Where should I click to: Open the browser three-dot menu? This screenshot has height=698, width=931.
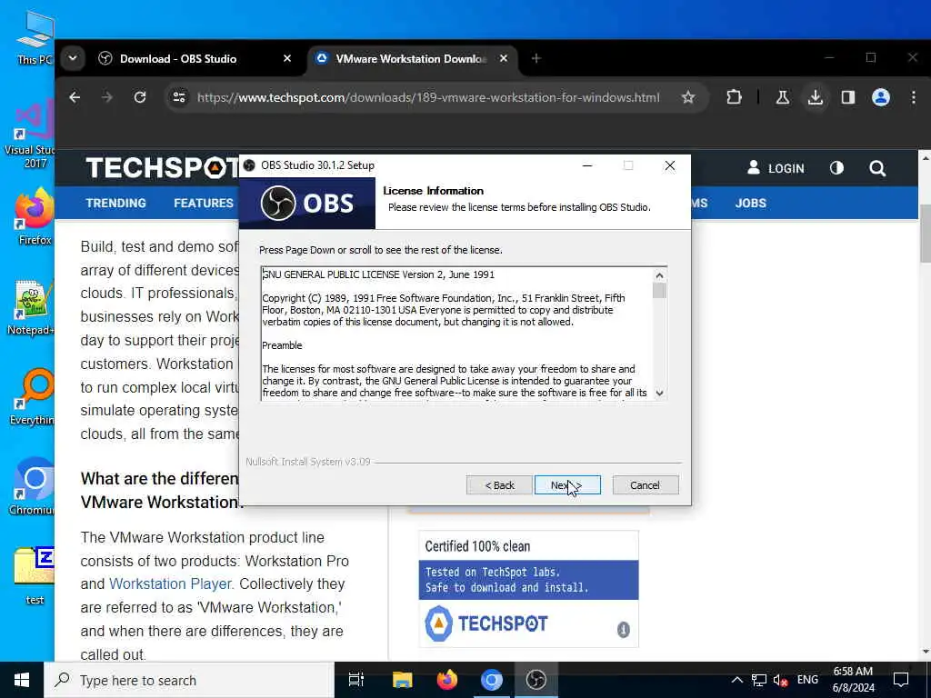913,97
